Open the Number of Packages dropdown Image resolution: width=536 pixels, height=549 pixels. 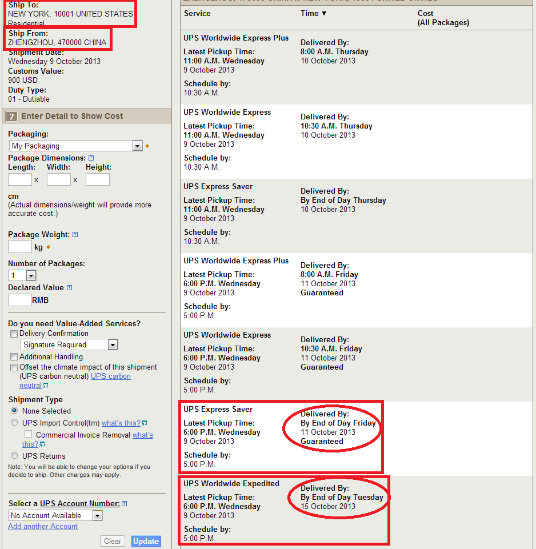[22, 275]
